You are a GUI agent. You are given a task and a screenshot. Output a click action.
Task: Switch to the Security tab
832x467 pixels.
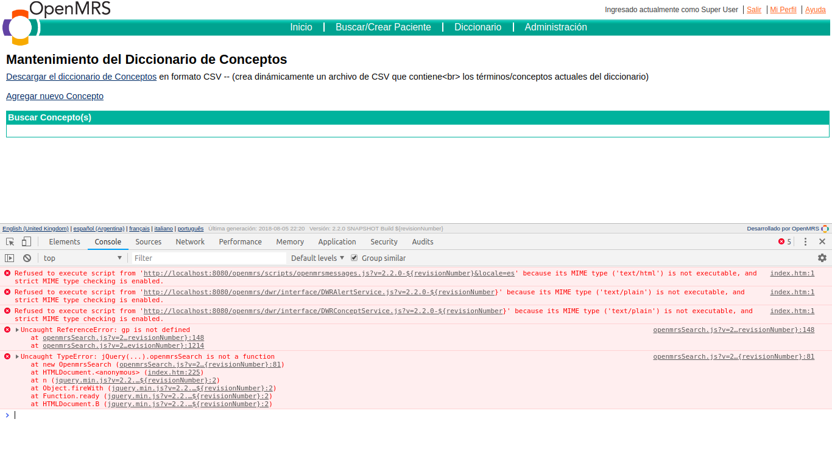(384, 241)
